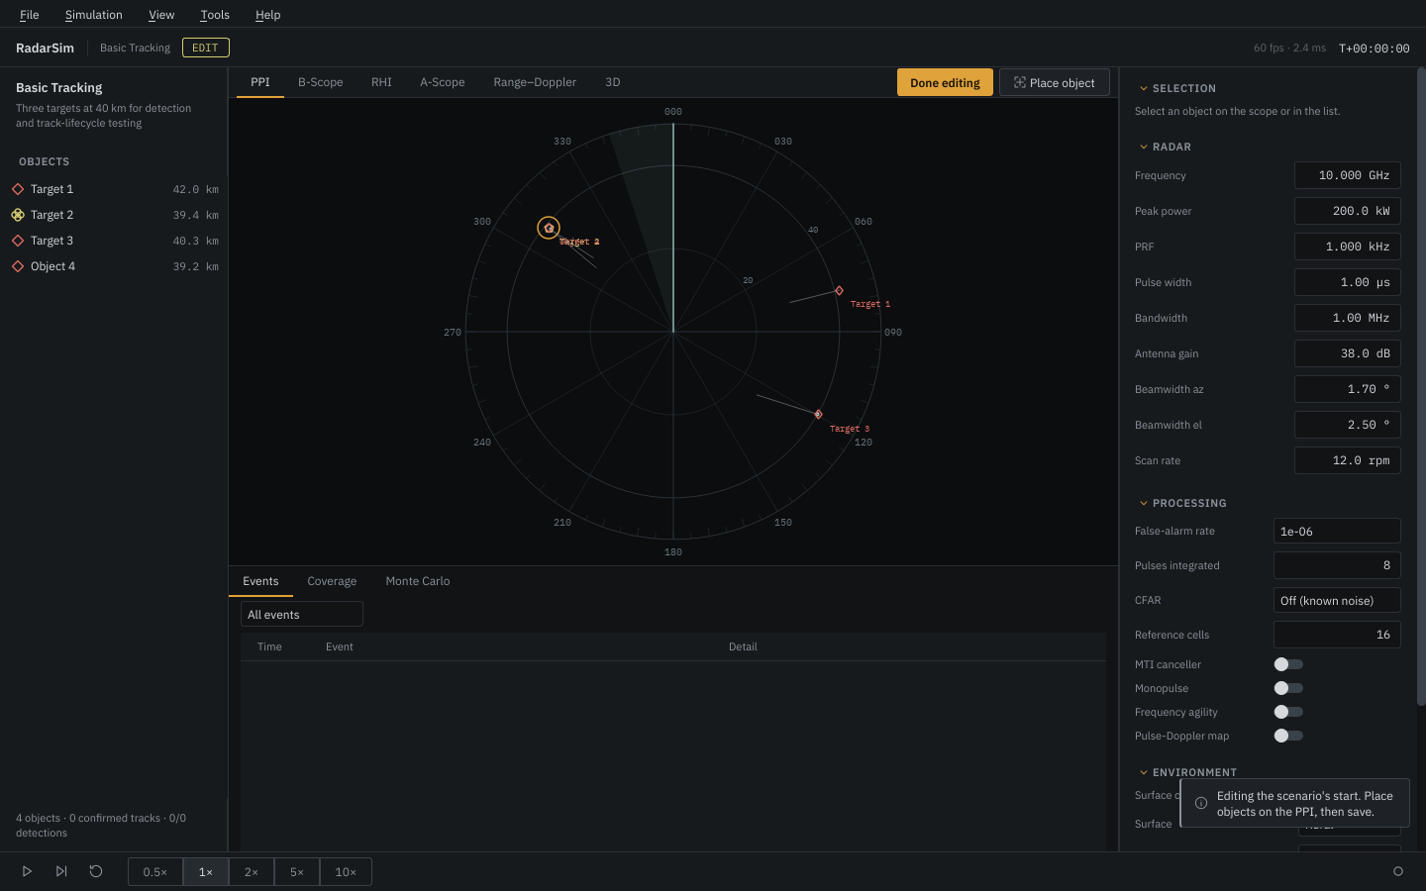1426x891 pixels.
Task: Open the Simulation menu
Action: pos(94,15)
